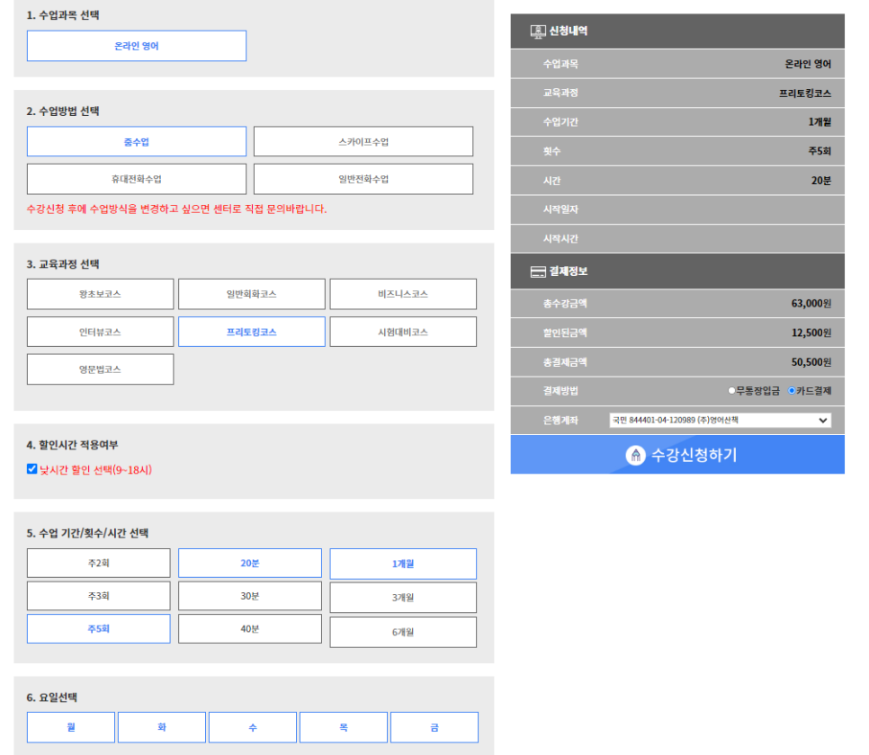869x755 pixels.
Task: Select the 일반회화코스 course
Action: 252,294
